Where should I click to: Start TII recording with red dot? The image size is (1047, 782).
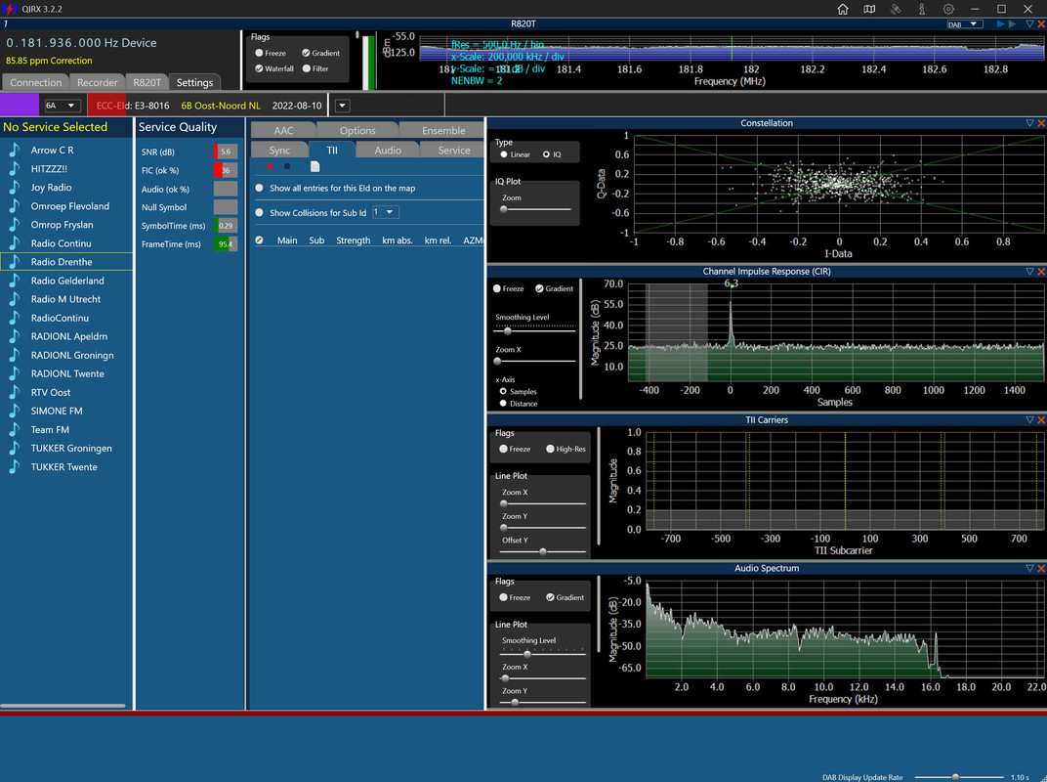coord(270,166)
